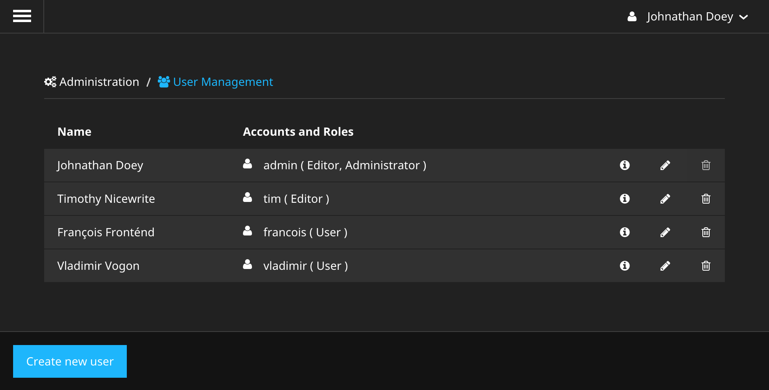Click the Create new user button
Image resolution: width=769 pixels, height=390 pixels.
tap(70, 361)
